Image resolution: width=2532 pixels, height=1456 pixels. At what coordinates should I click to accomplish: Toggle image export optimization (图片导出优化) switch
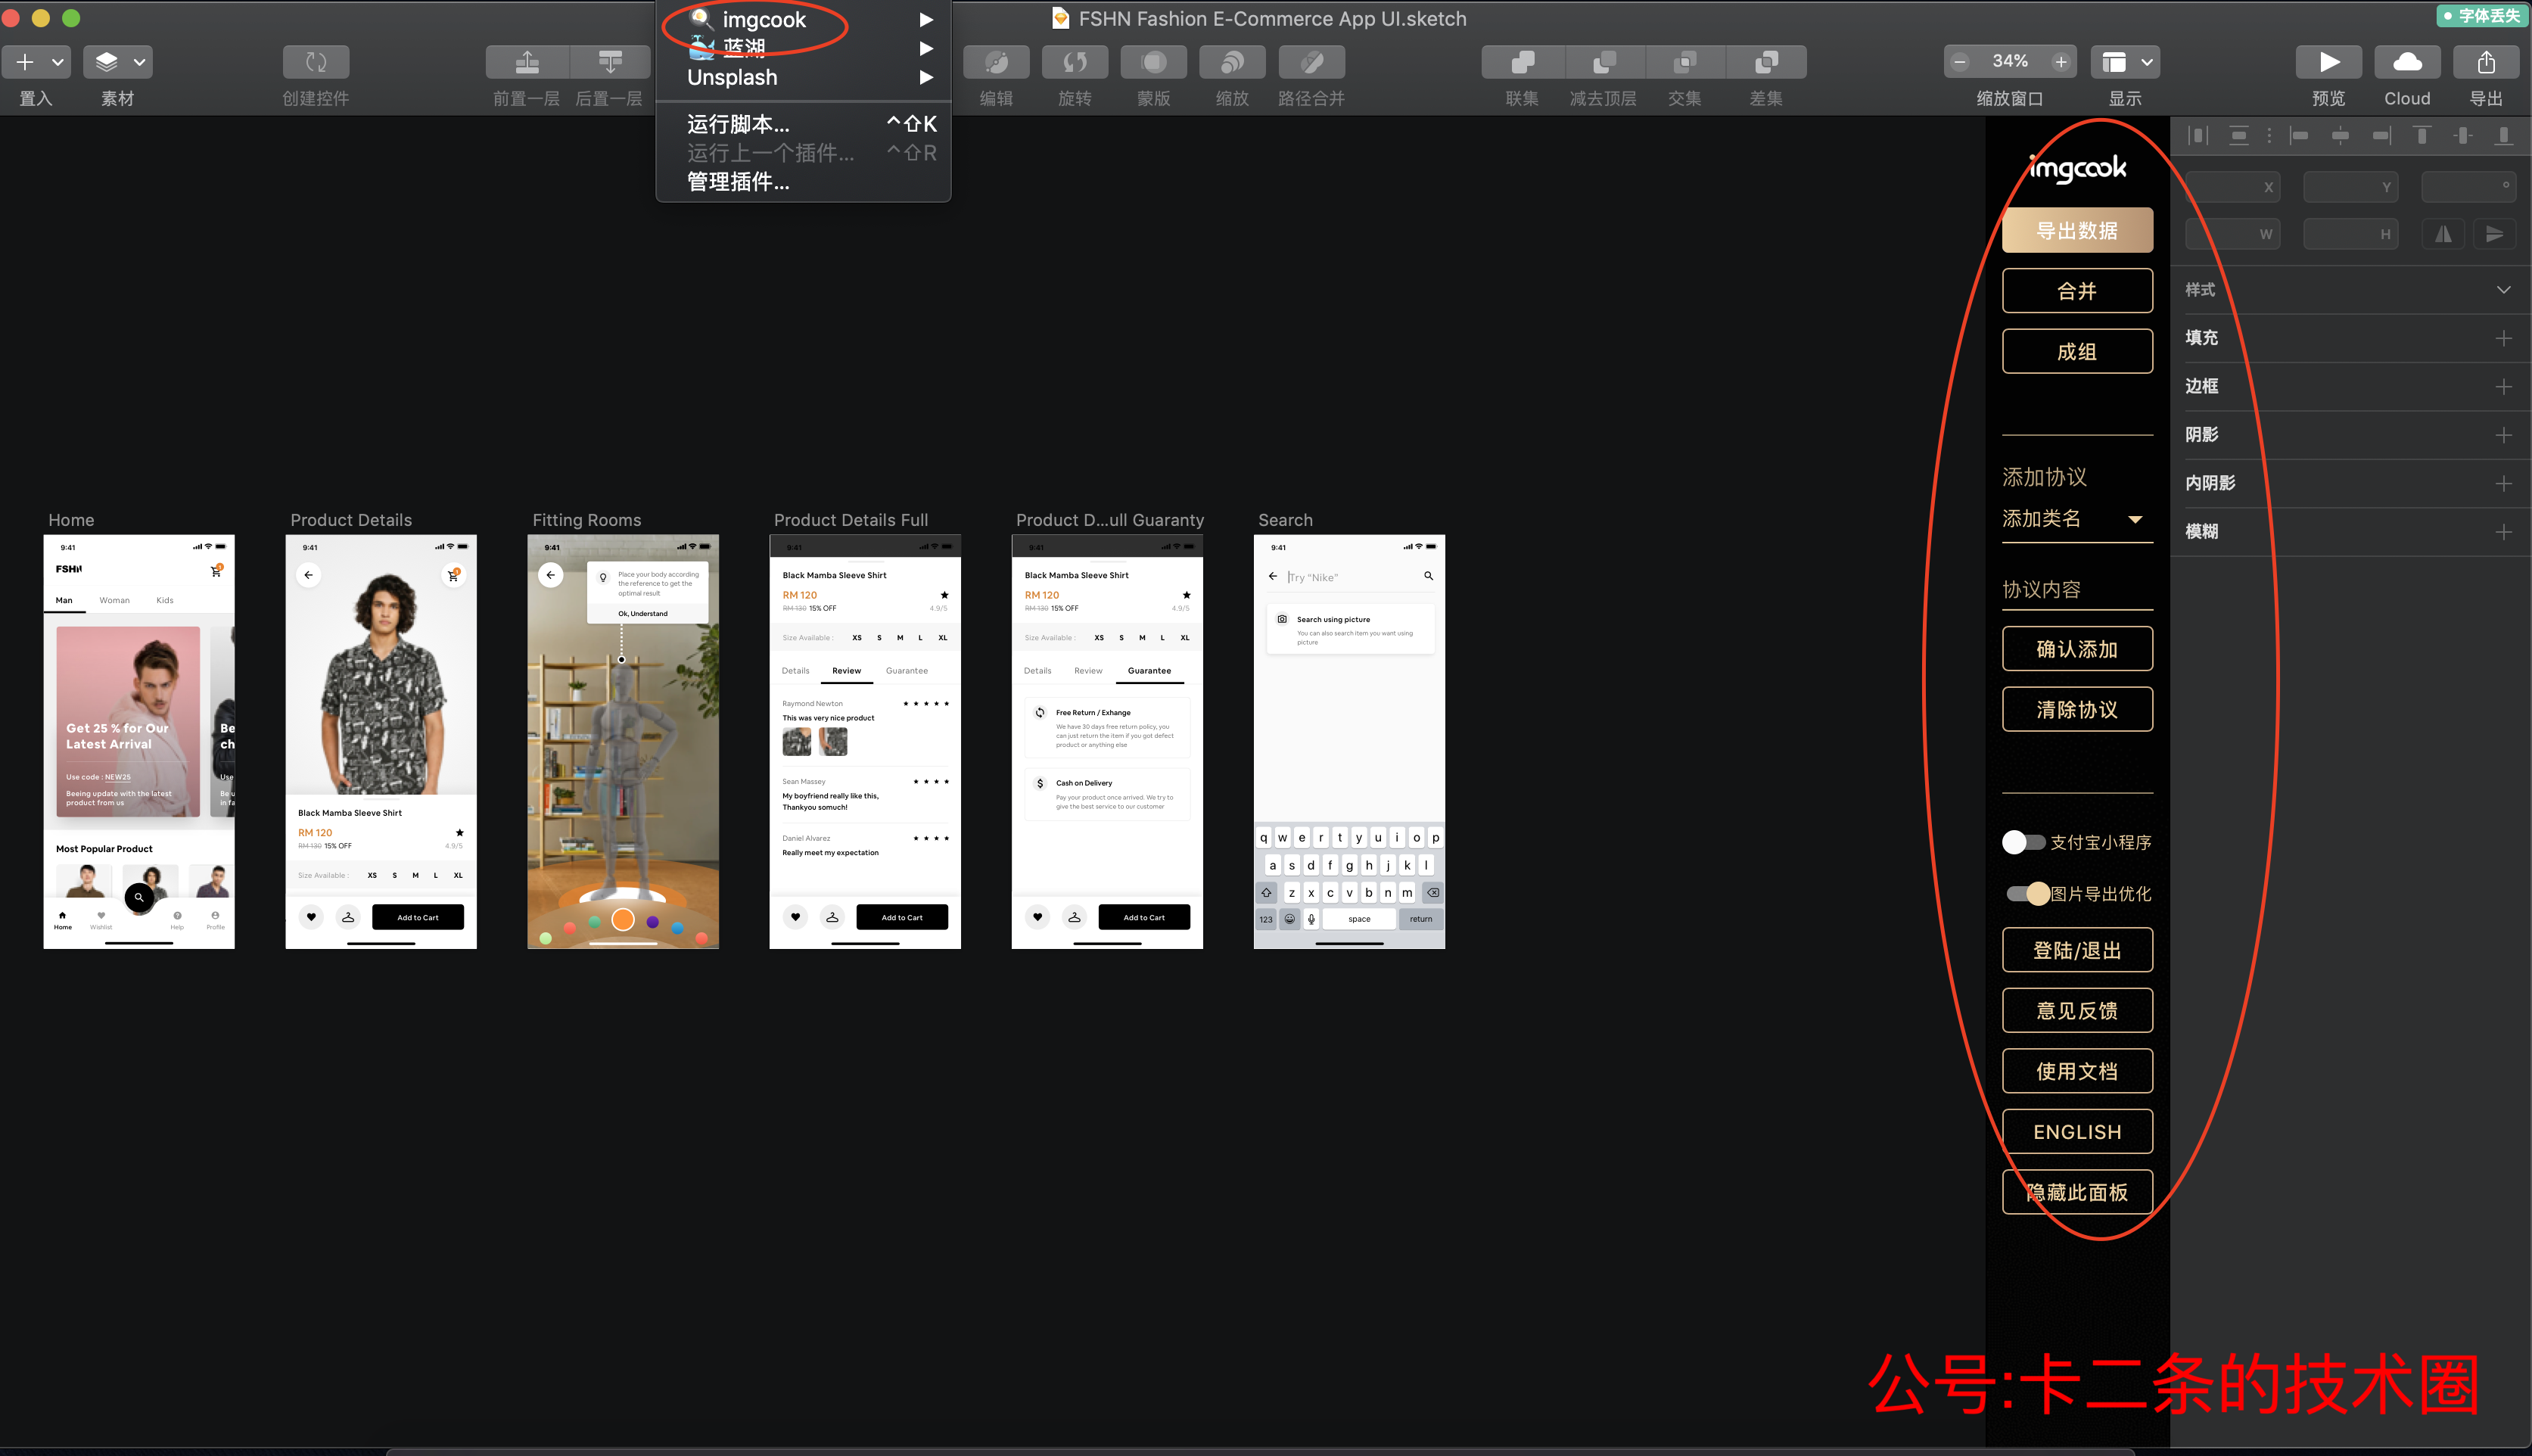pyautogui.click(x=2028, y=893)
